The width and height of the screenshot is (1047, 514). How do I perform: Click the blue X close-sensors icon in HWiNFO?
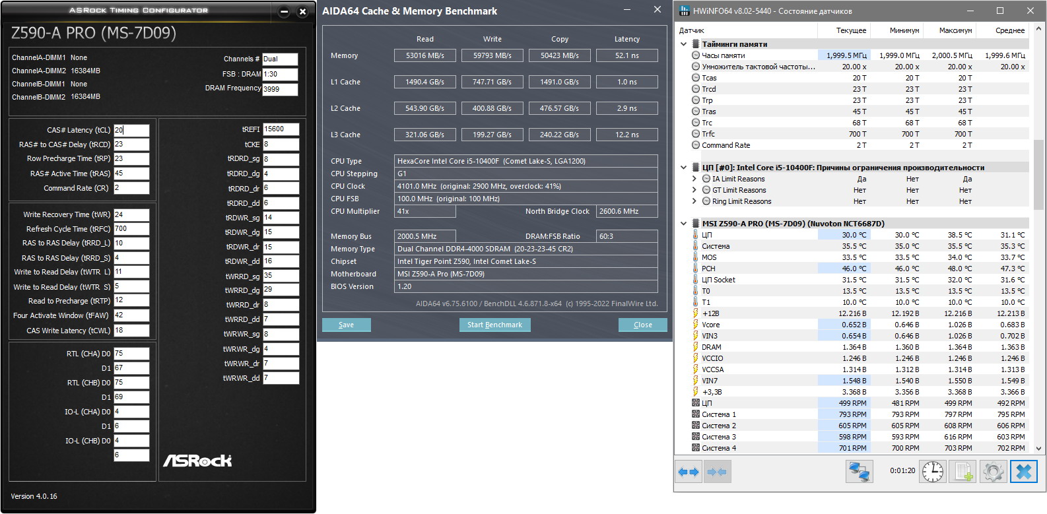[x=1024, y=471]
